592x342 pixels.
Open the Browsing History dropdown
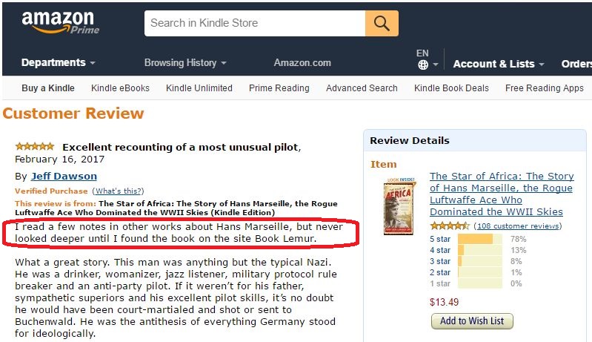[x=185, y=63]
